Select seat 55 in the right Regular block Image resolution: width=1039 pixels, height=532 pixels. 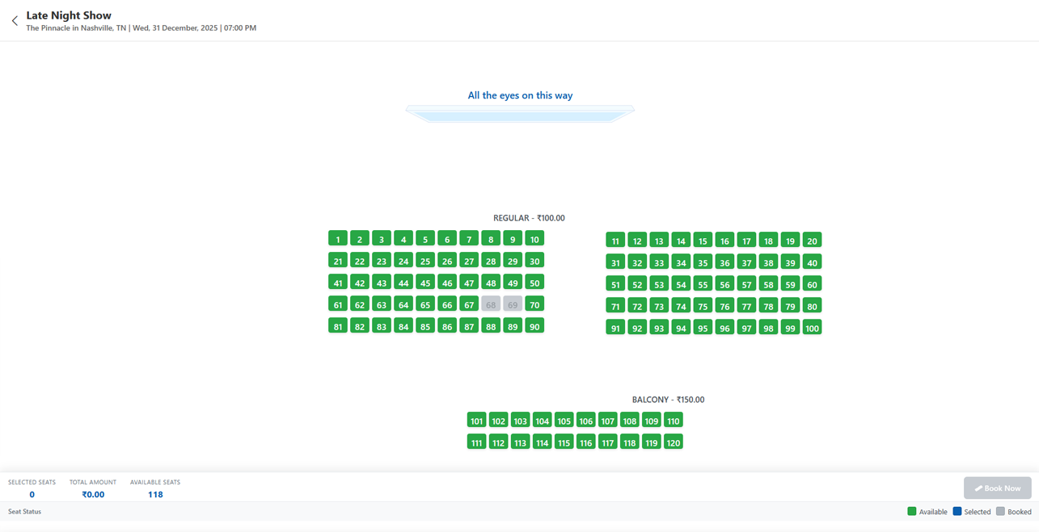point(702,283)
